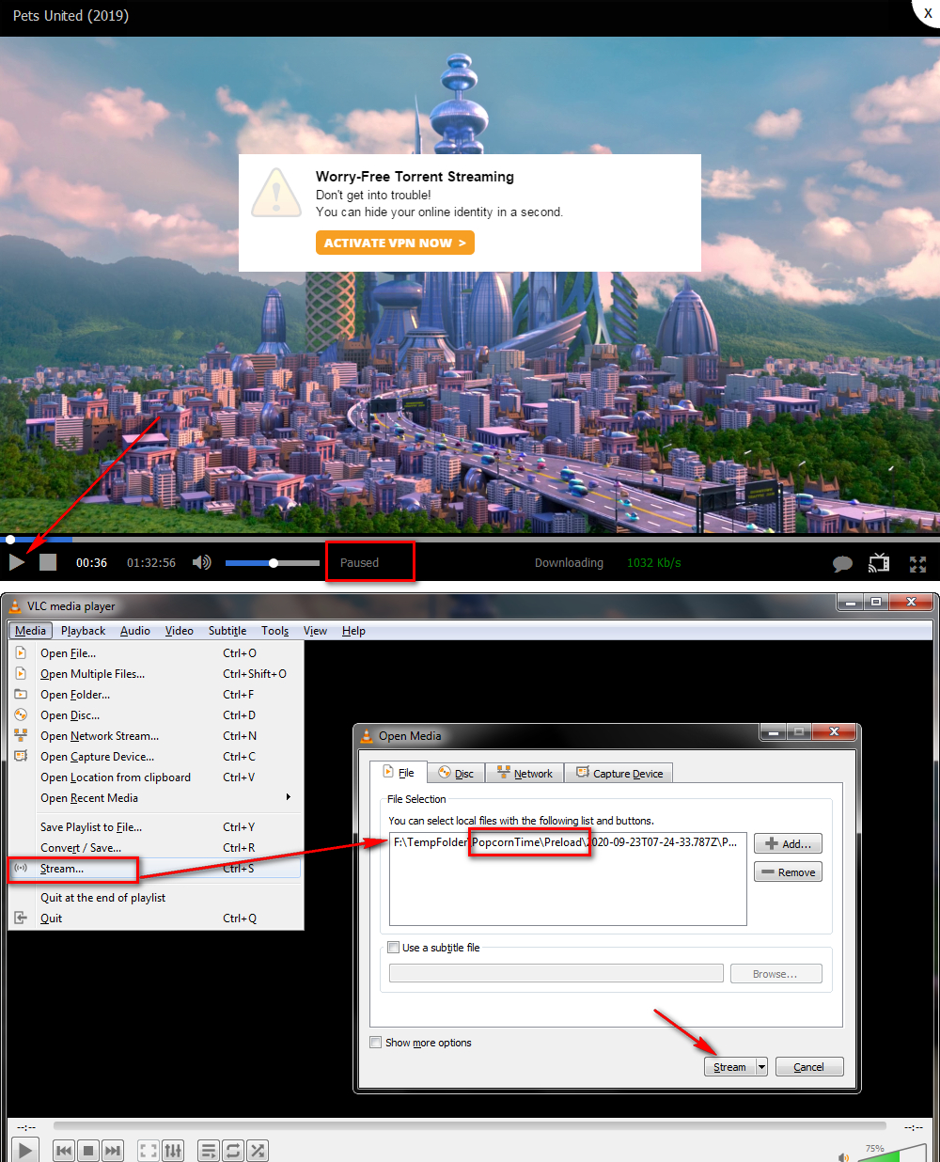The height and width of the screenshot is (1162, 940).
Task: Choose Save Playlist to File... entry
Action: pyautogui.click(x=156, y=827)
